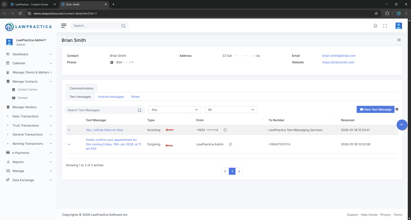
Task: Go to next page in pagination
Action: point(239,172)
